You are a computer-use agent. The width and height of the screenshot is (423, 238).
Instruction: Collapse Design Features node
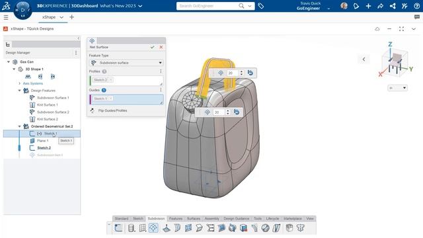pos(19,91)
